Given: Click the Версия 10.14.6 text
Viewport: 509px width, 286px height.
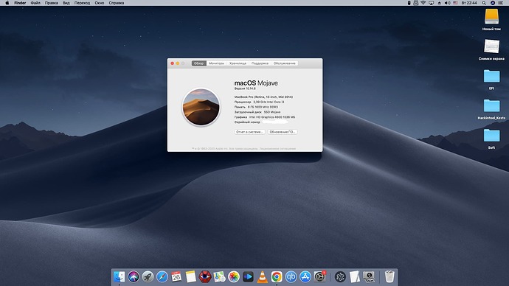Looking at the screenshot, I should point(245,88).
